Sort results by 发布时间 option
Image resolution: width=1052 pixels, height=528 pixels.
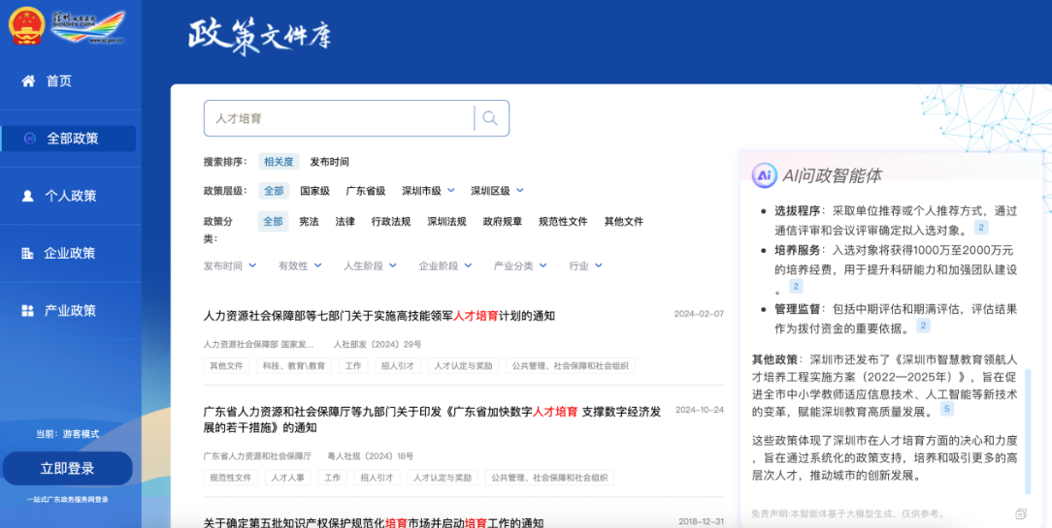pyautogui.click(x=329, y=162)
